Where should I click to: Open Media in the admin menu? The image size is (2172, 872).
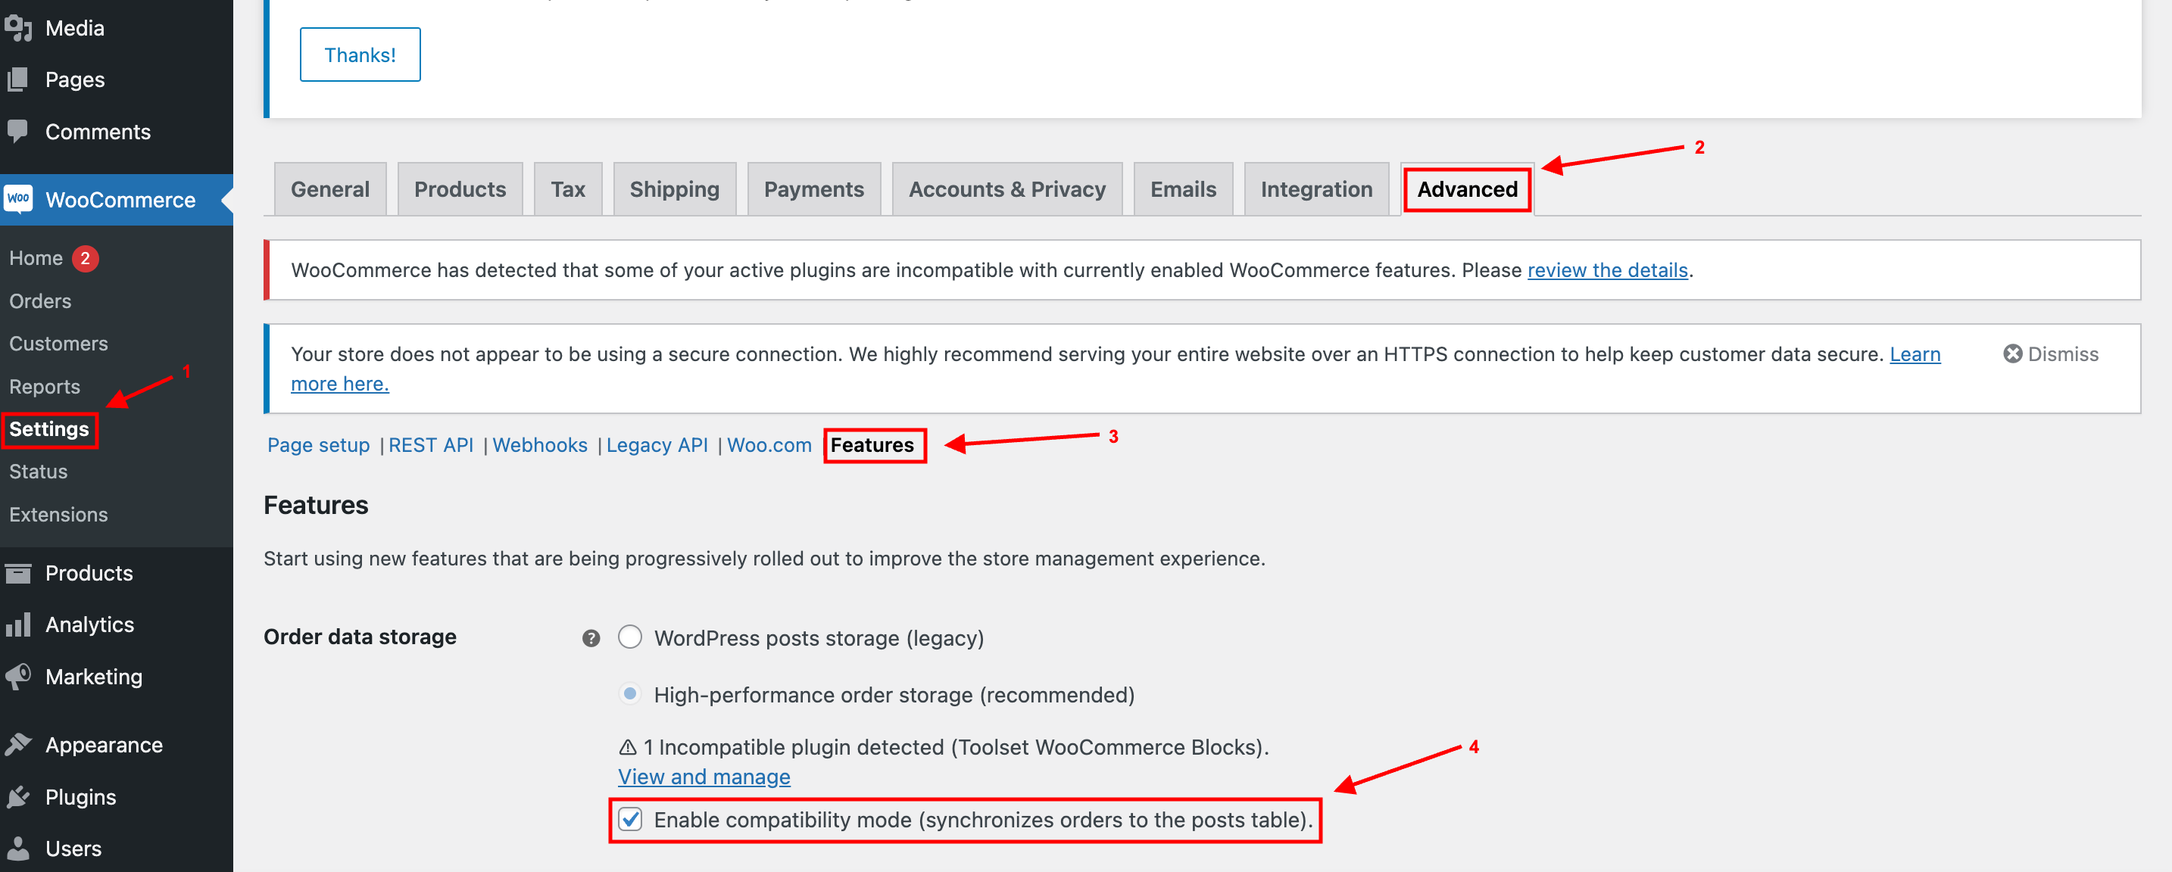pos(117,28)
